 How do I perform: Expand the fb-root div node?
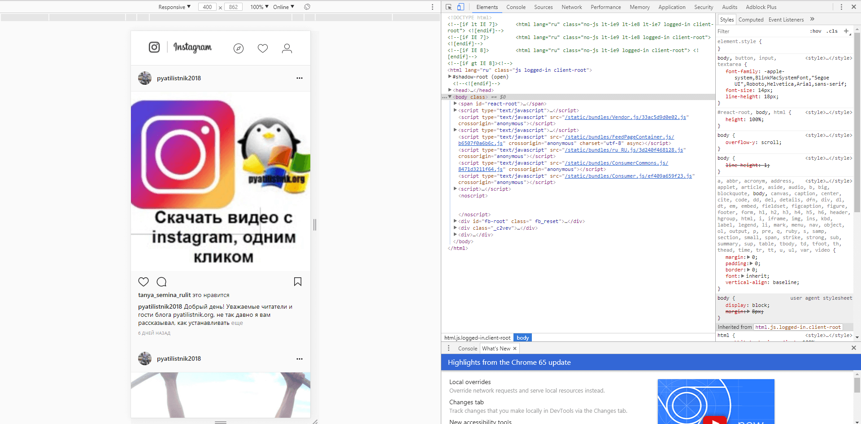pyautogui.click(x=455, y=221)
